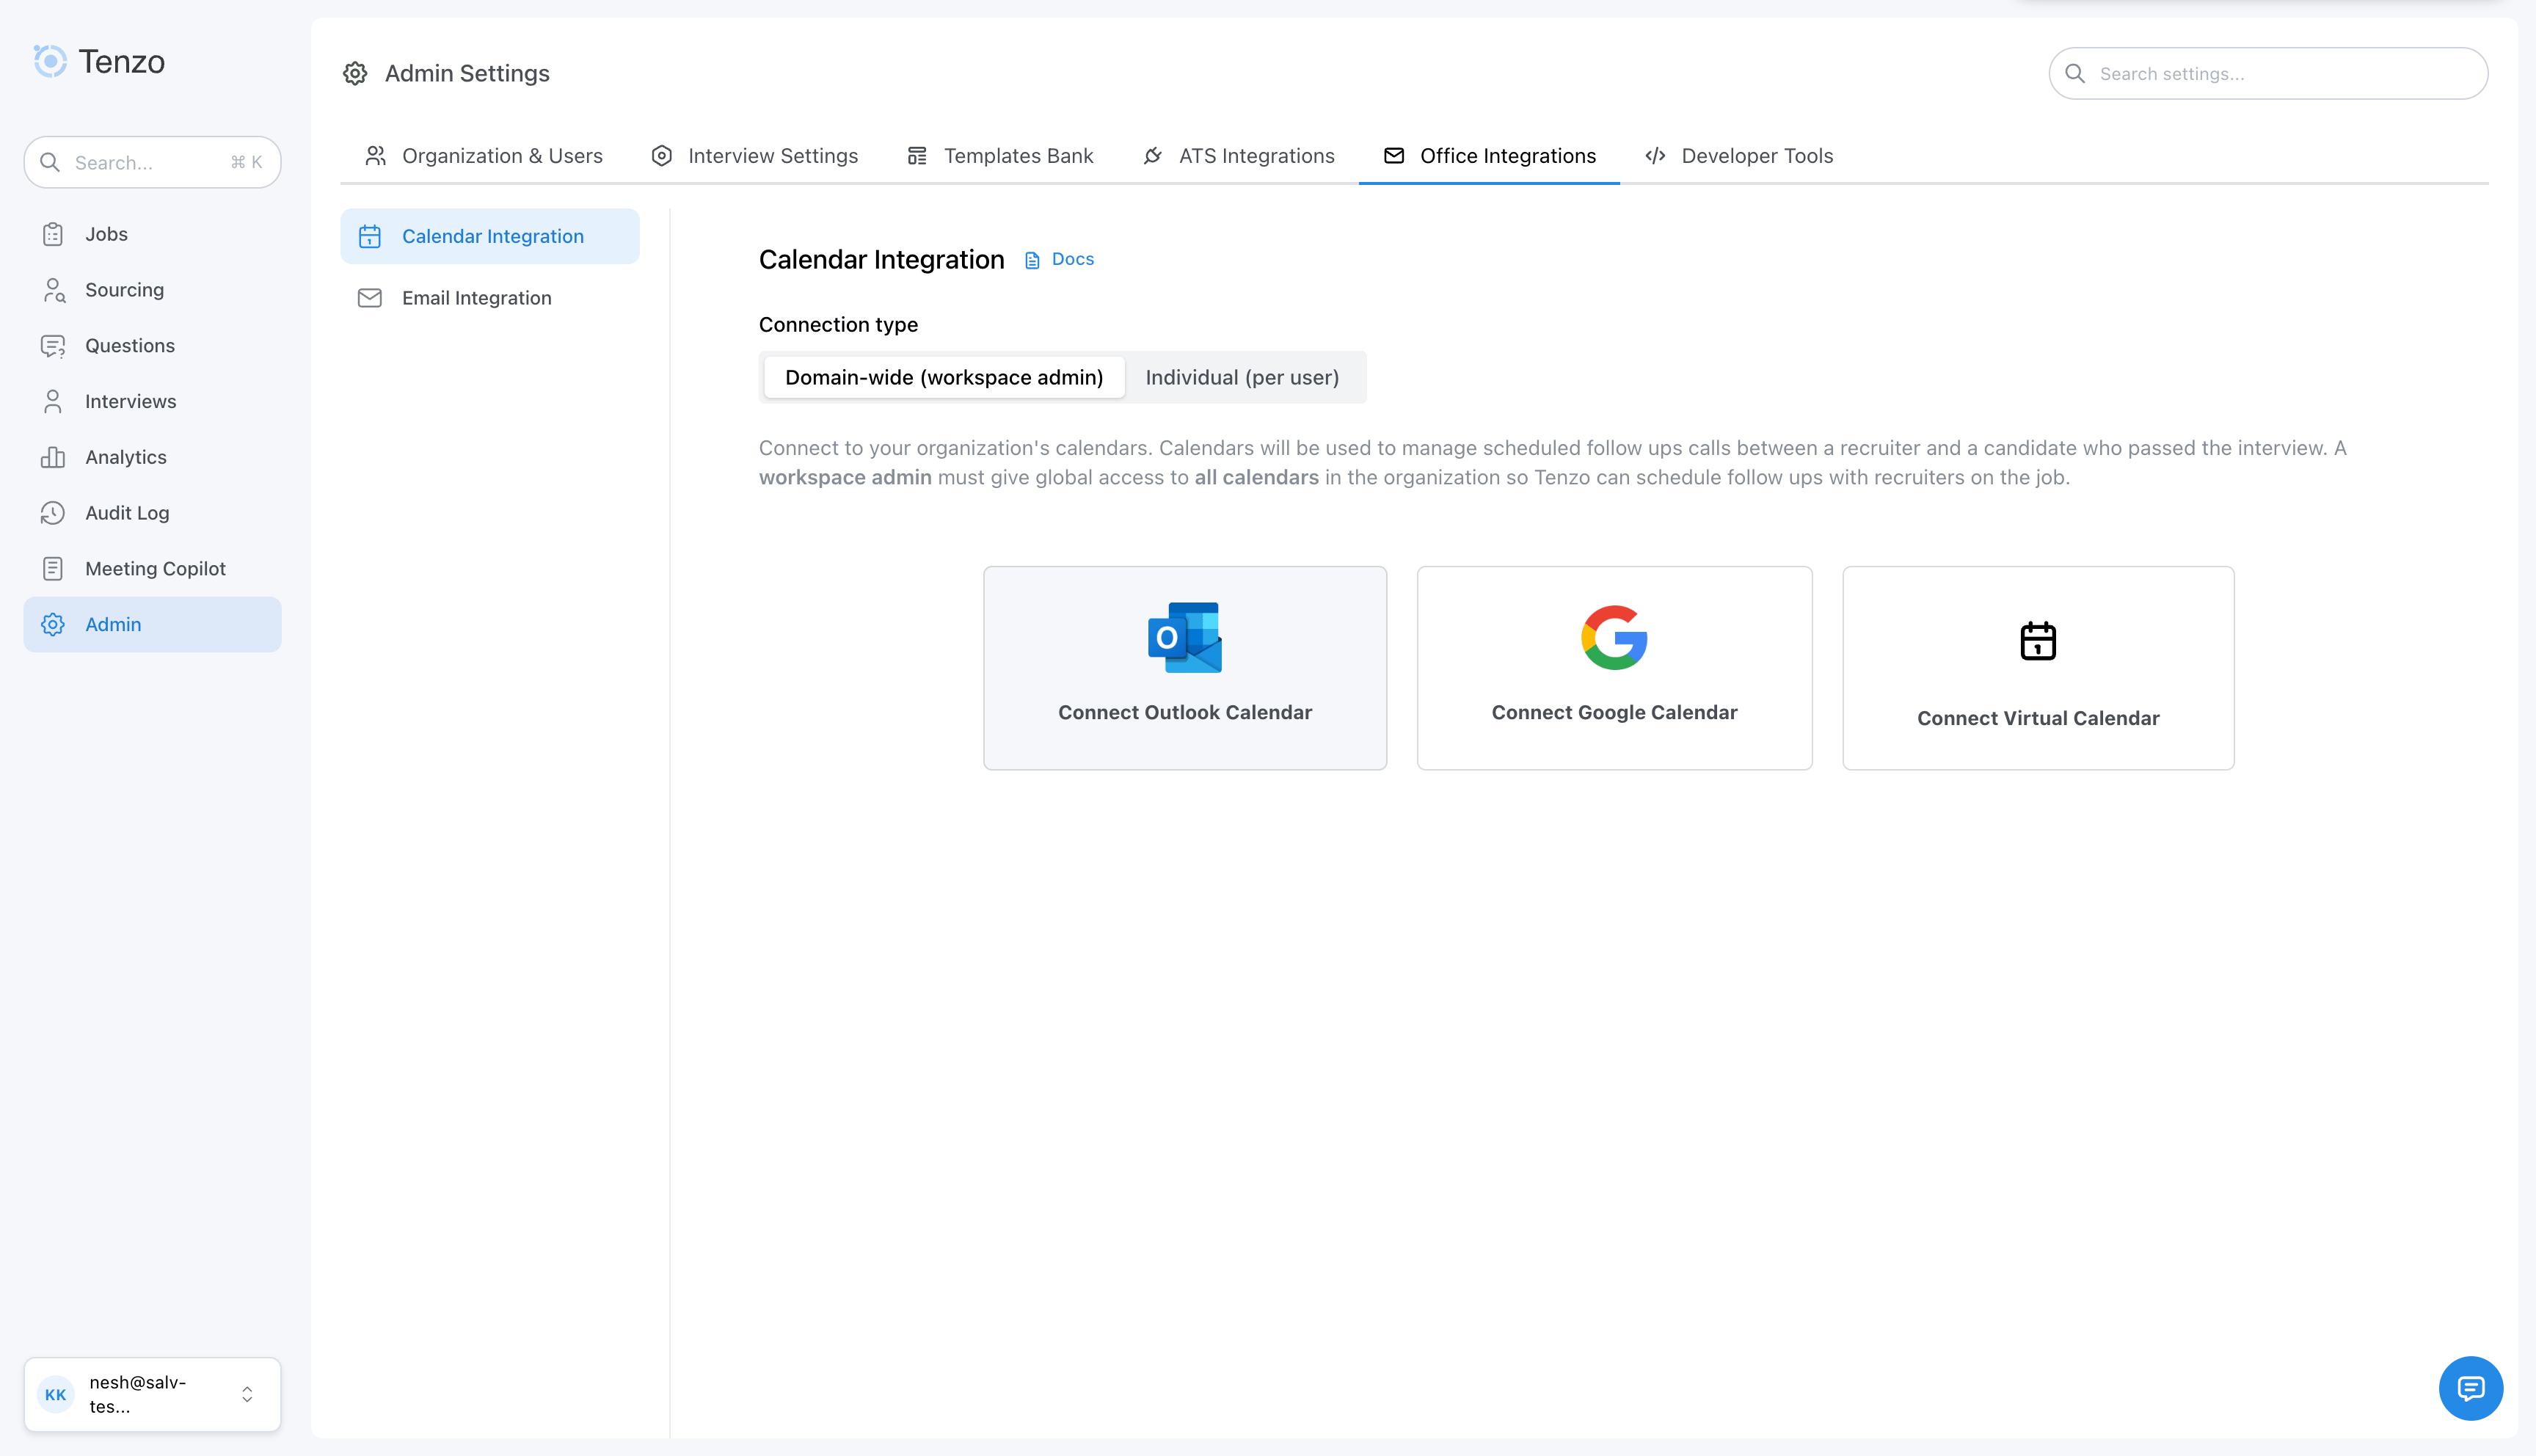Open Audit Log in sidebar
The width and height of the screenshot is (2536, 1456).
click(x=152, y=513)
